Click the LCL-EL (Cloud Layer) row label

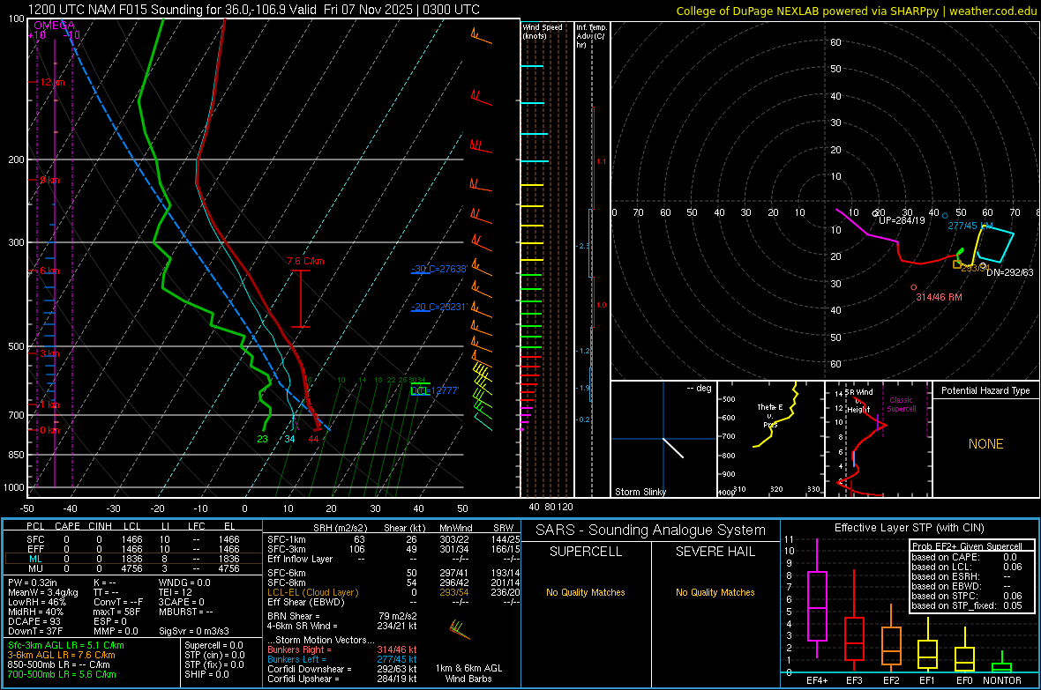[x=312, y=592]
